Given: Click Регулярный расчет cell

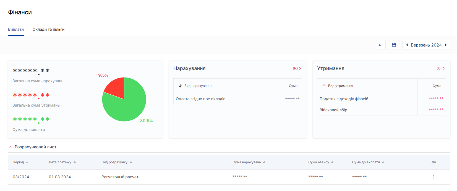Looking at the screenshot, I should pos(120,177).
